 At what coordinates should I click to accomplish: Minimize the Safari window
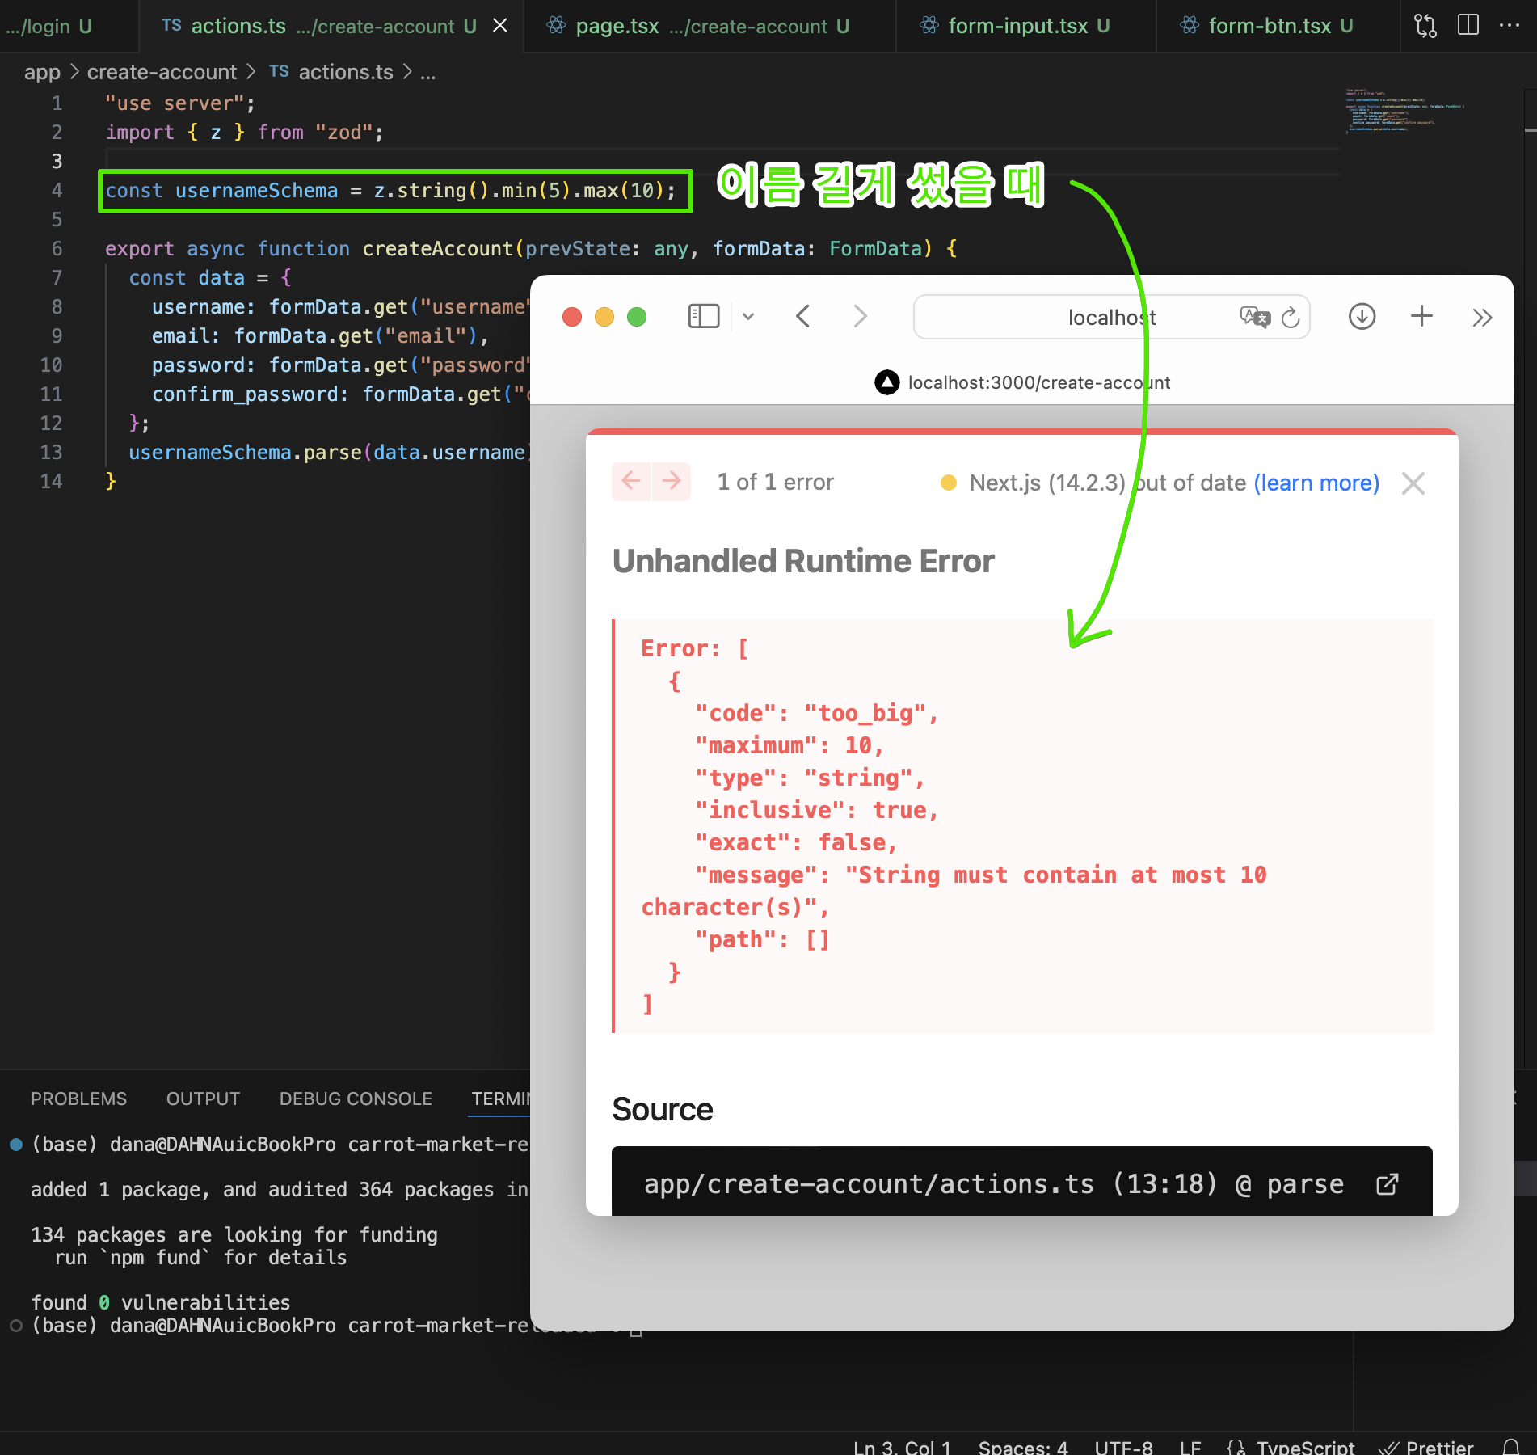point(604,317)
